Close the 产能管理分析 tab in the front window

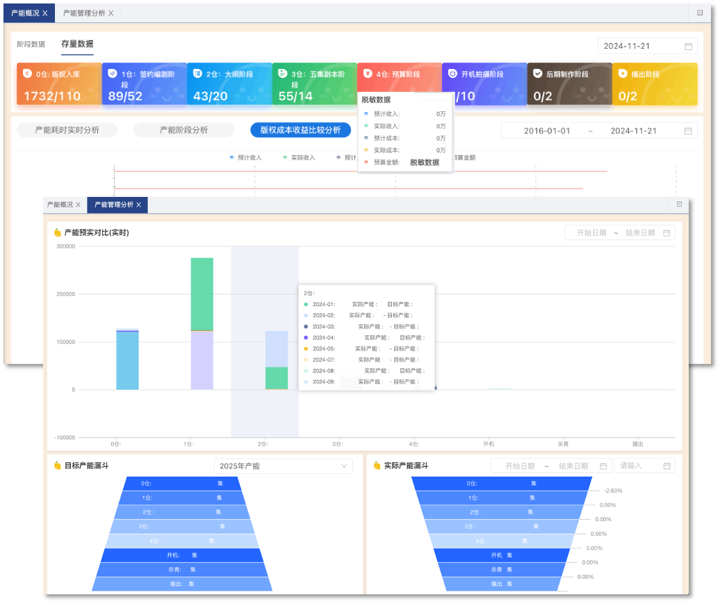[139, 205]
